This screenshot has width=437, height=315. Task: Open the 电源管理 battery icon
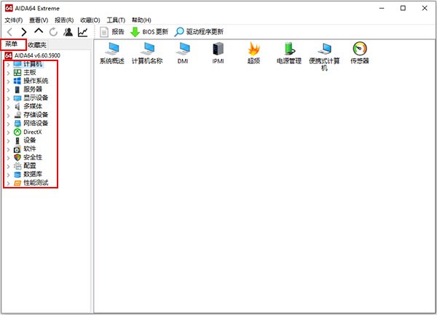(x=289, y=49)
